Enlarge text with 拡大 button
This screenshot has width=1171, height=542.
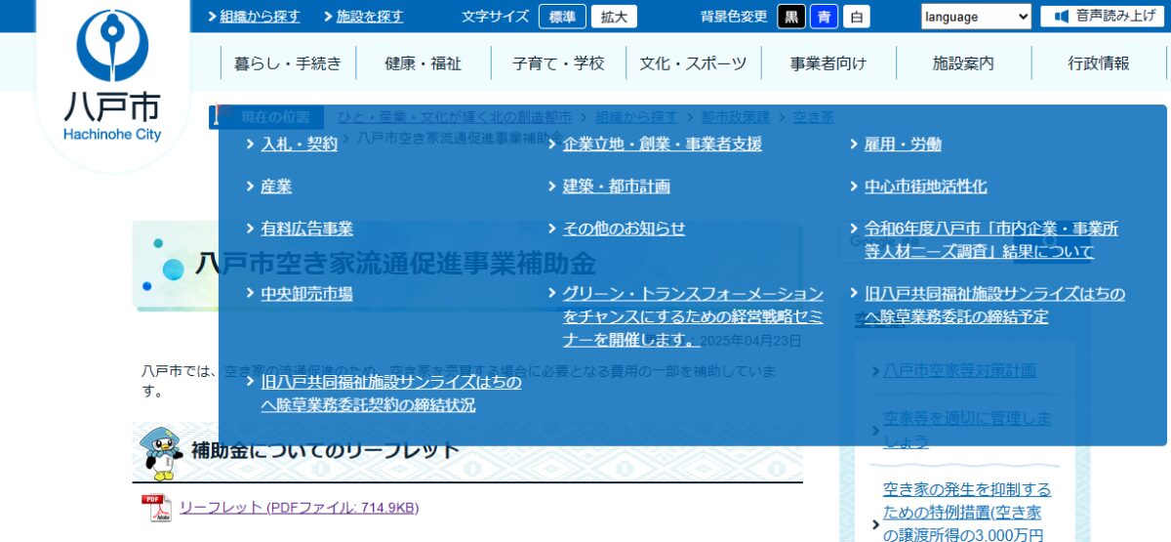click(615, 17)
